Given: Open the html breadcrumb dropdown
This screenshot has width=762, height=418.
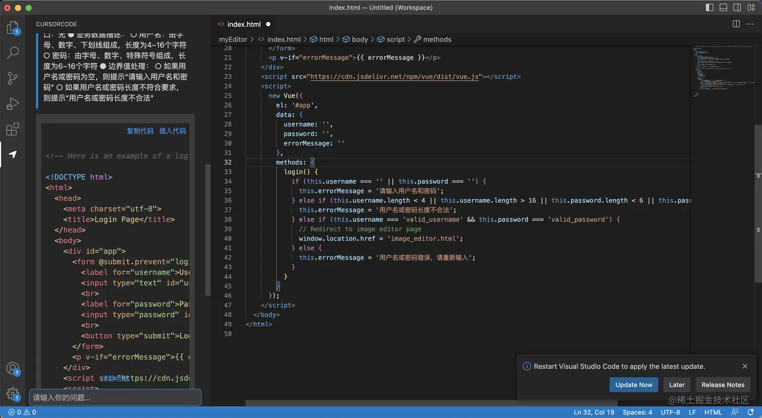Looking at the screenshot, I should tap(322, 39).
